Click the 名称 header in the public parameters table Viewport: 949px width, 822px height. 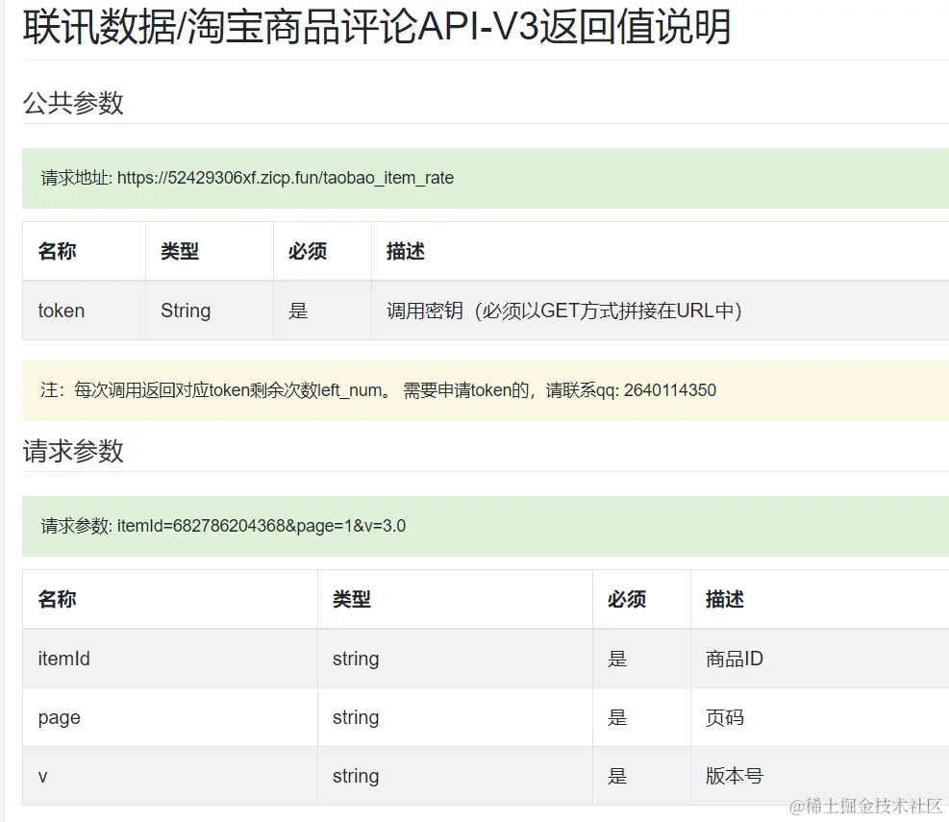tap(57, 251)
